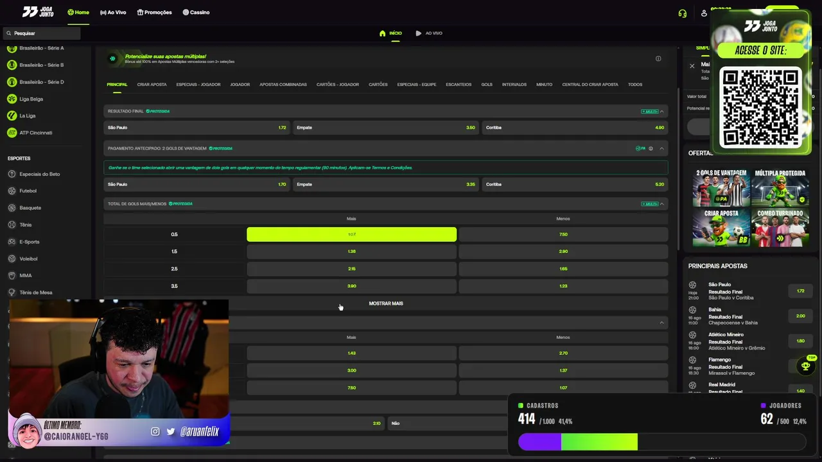Click the Combo Turbinado offer card
The height and width of the screenshot is (462, 822).
coord(780,228)
